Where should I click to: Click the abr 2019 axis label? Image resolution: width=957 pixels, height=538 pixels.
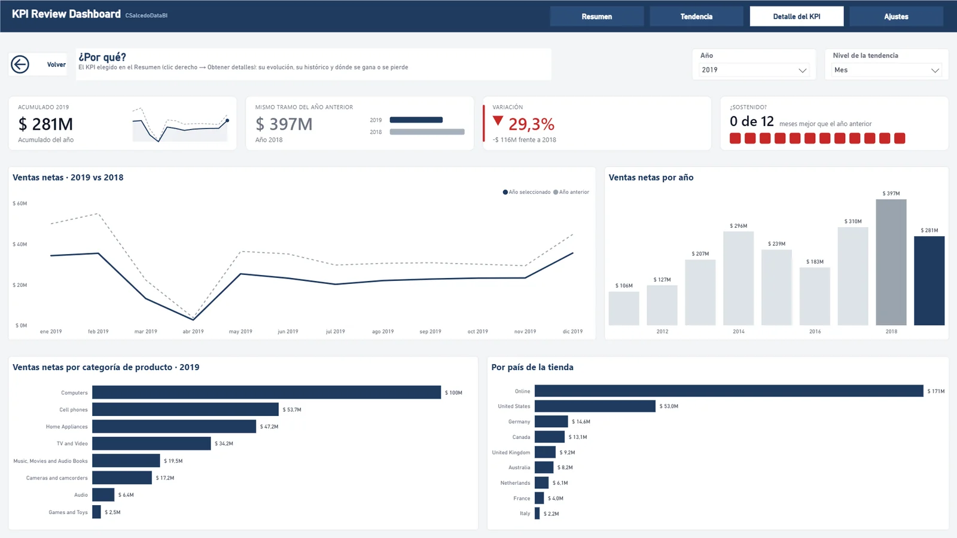(193, 331)
